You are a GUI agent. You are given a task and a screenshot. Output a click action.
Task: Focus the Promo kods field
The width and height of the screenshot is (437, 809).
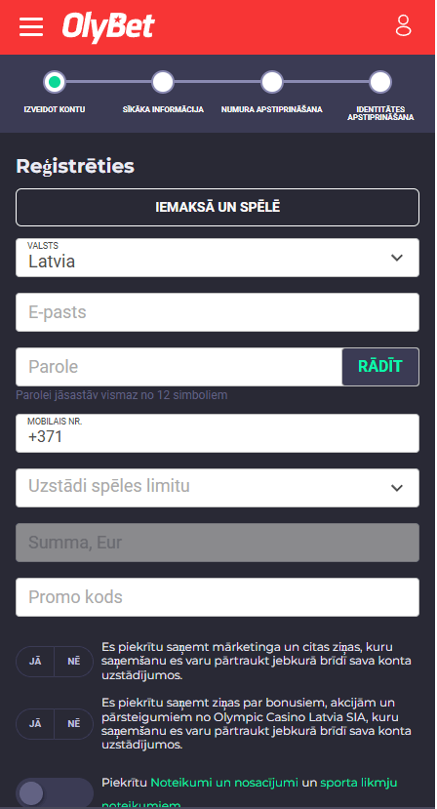pyautogui.click(x=218, y=597)
